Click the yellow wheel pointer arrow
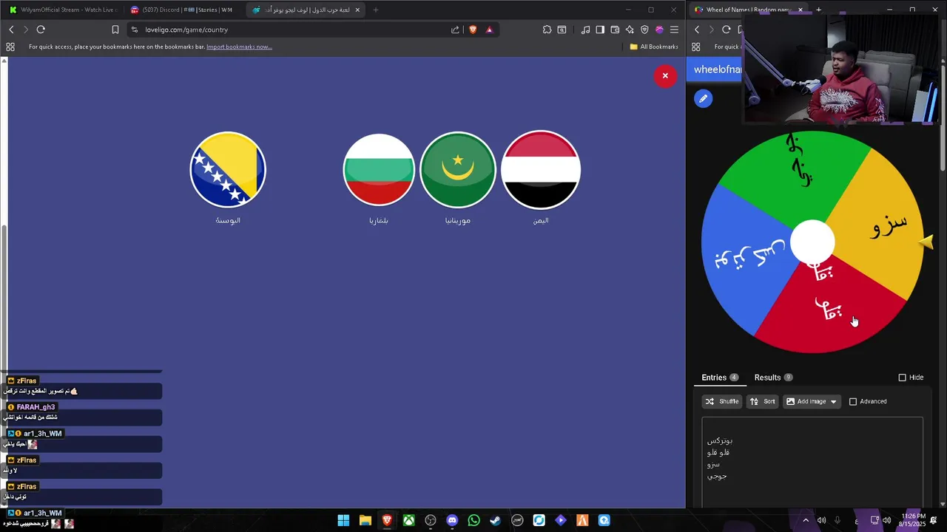Viewport: 947px width, 532px height. pyautogui.click(x=926, y=242)
